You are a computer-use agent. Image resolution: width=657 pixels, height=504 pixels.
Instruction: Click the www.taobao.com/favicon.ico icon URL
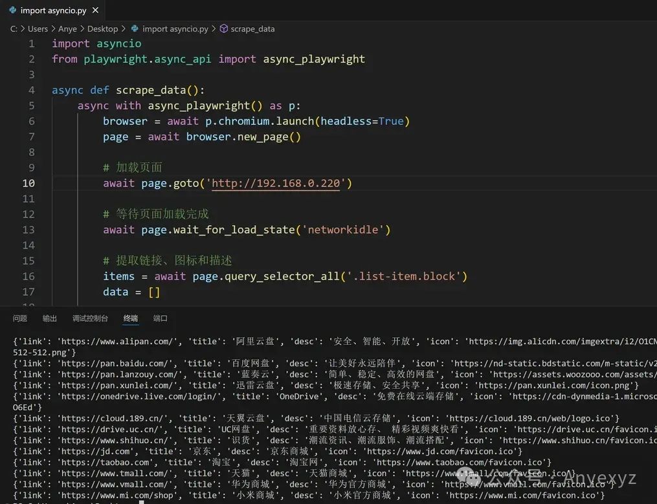459,462
